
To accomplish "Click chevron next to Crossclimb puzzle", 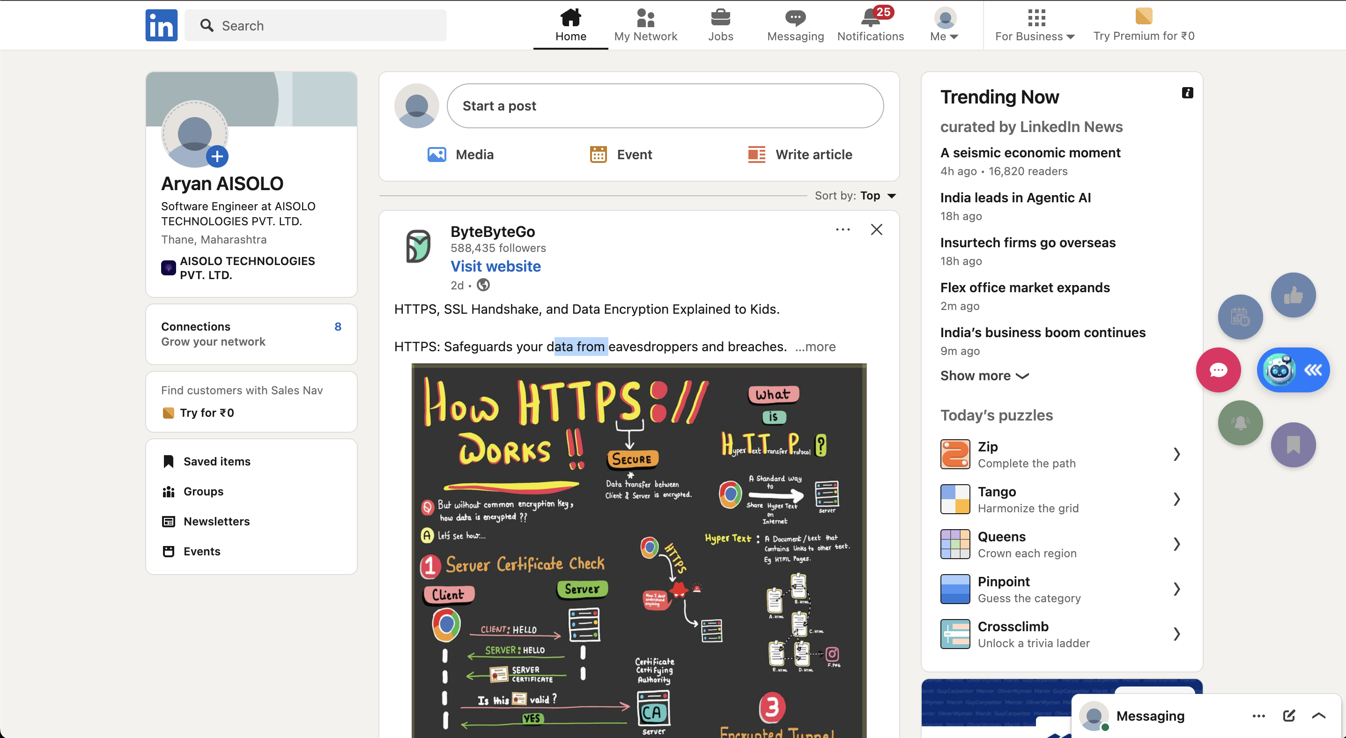I will [x=1177, y=634].
